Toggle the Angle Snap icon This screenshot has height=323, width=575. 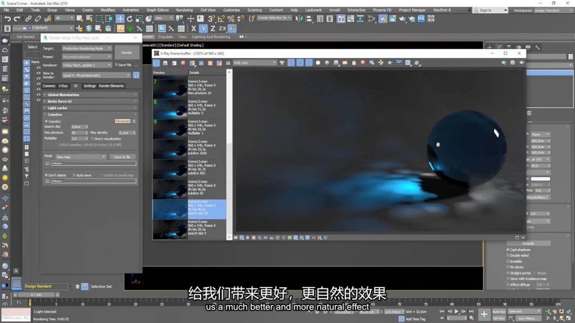tap(221, 19)
